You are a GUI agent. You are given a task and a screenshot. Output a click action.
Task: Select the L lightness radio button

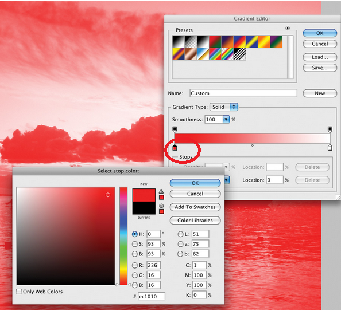click(x=180, y=234)
